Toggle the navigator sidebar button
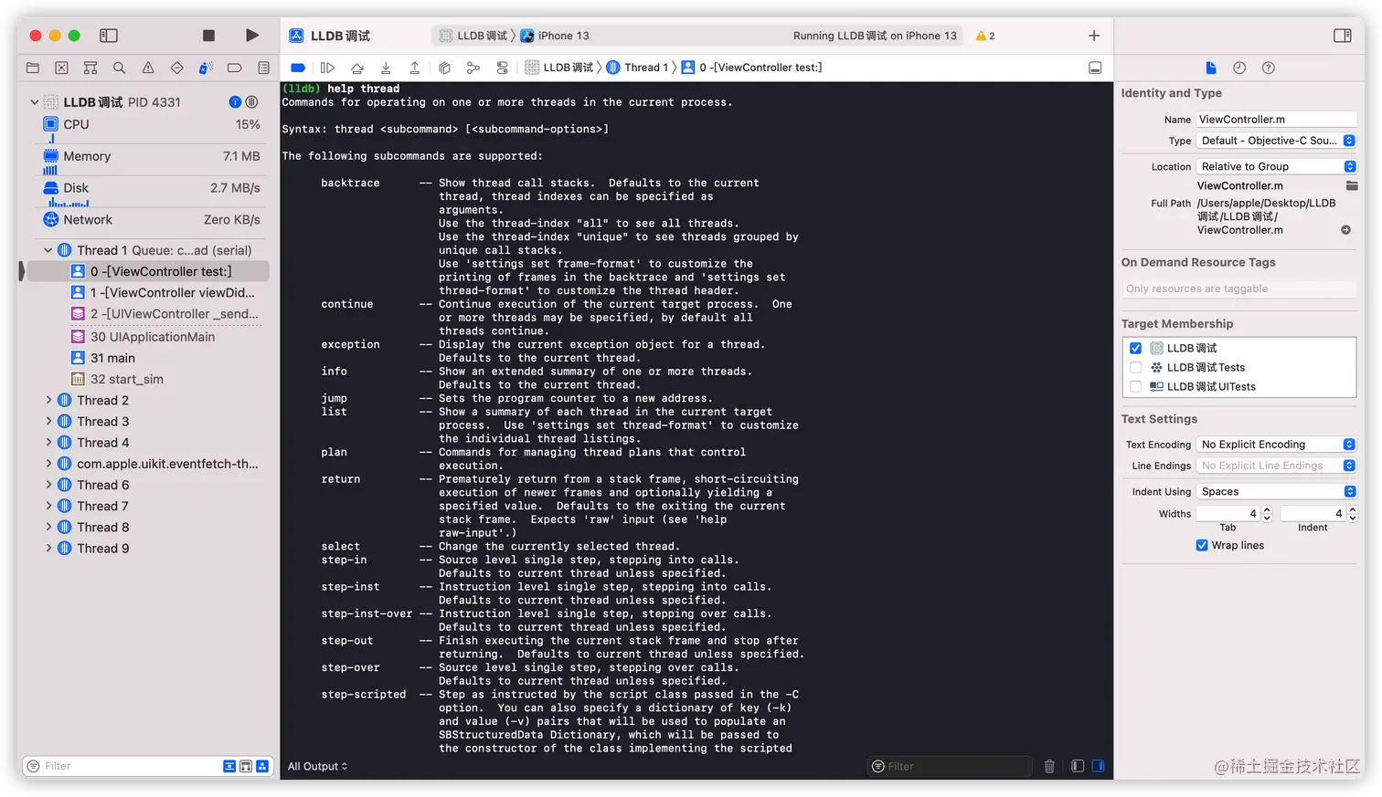The width and height of the screenshot is (1382, 797). pyautogui.click(x=109, y=36)
